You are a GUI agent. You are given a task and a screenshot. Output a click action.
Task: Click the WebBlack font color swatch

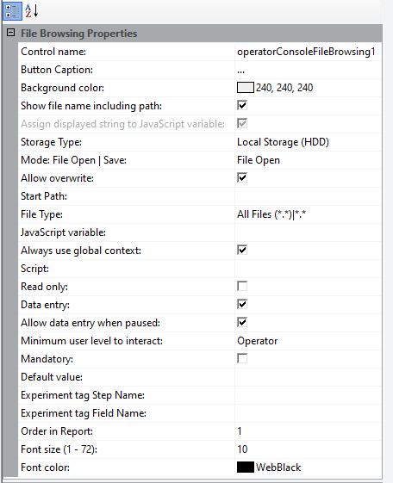246,468
